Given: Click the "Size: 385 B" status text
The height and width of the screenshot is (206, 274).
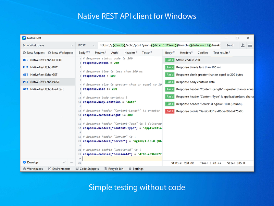Looking at the screenshot, I should (x=236, y=163).
